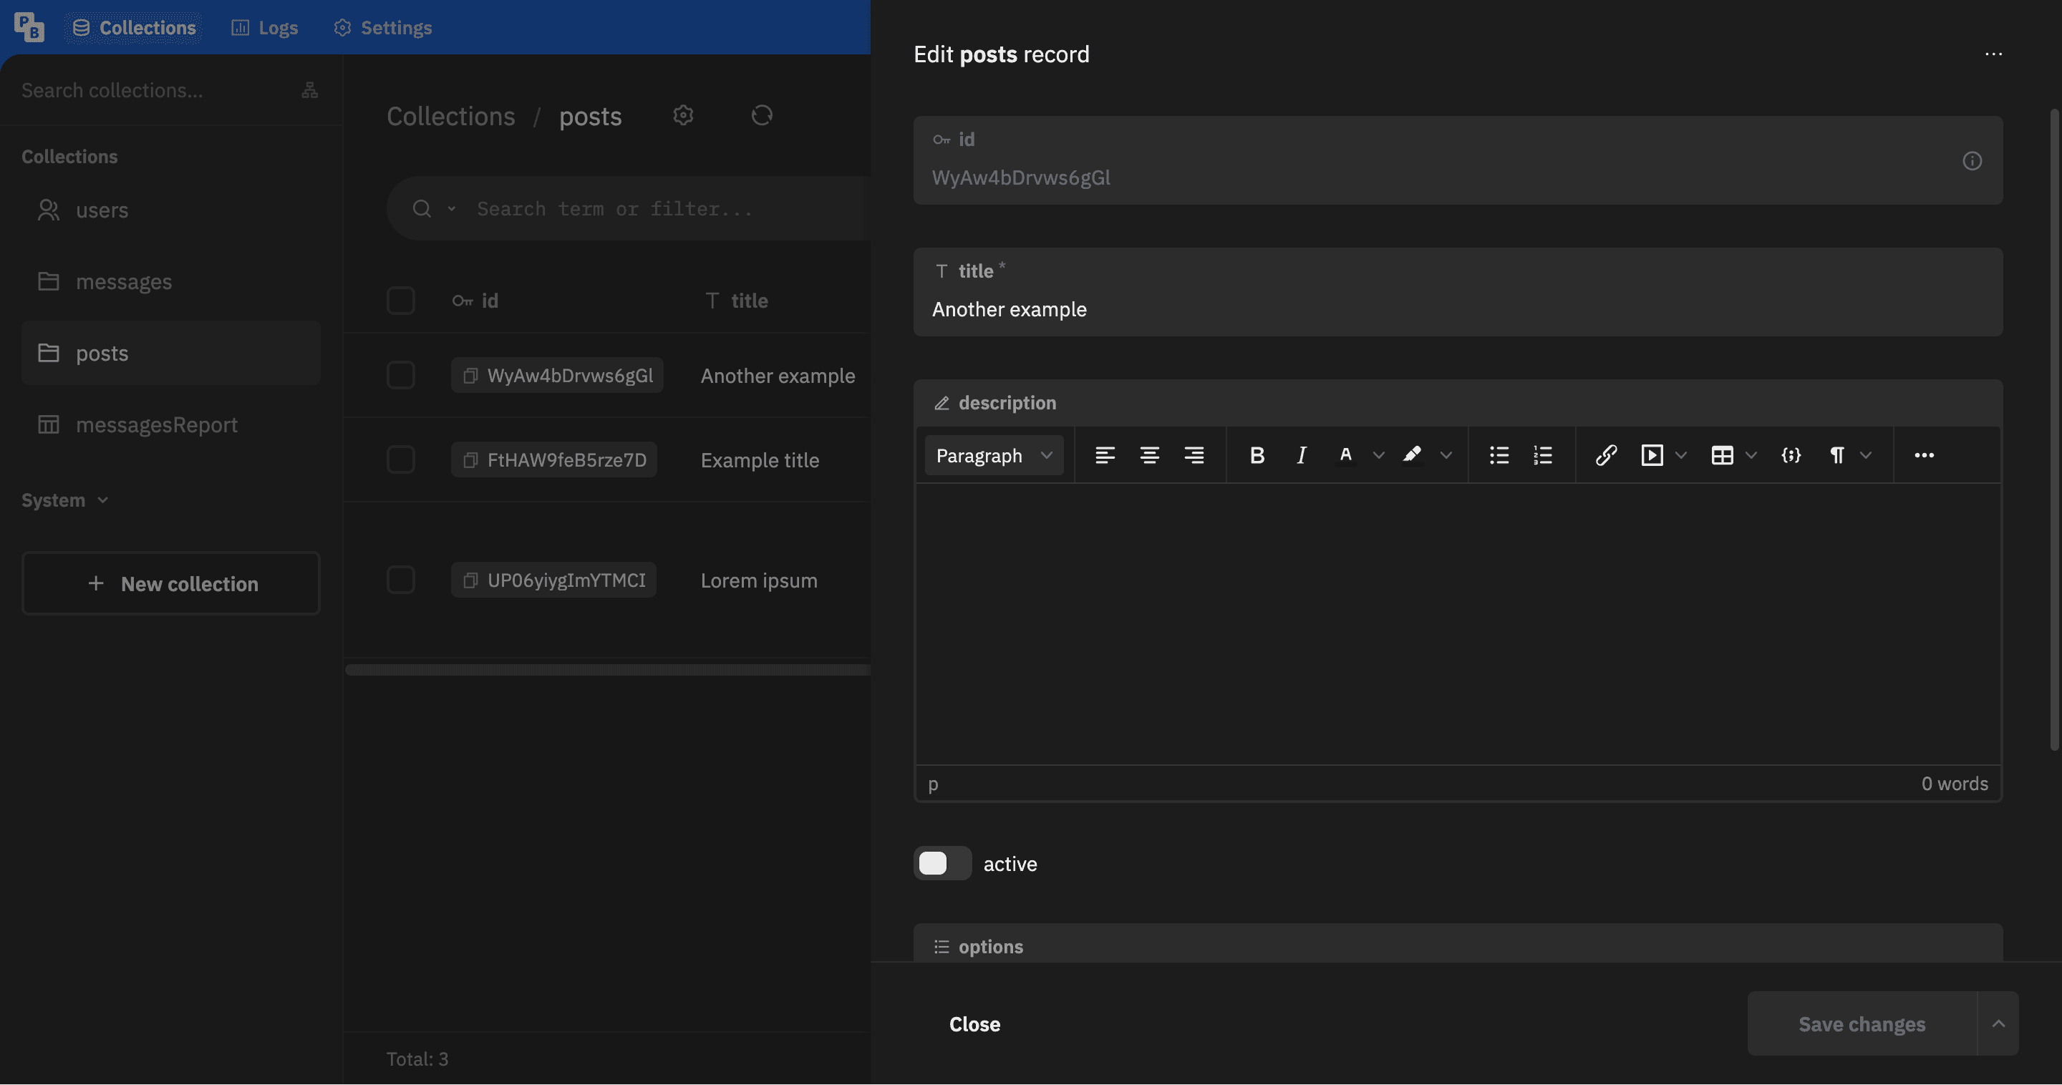This screenshot has width=2062, height=1085.
Task: Center align text in description editor
Action: 1149,455
